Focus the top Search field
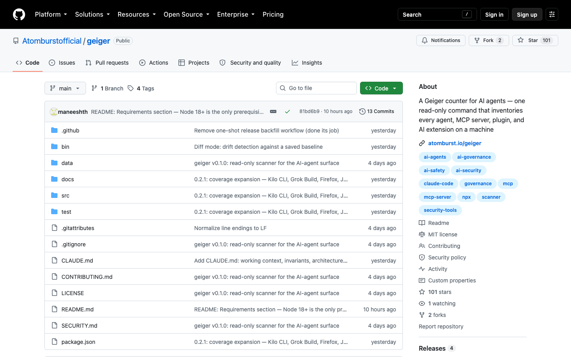Screen dimensions: 571x357 437,14
